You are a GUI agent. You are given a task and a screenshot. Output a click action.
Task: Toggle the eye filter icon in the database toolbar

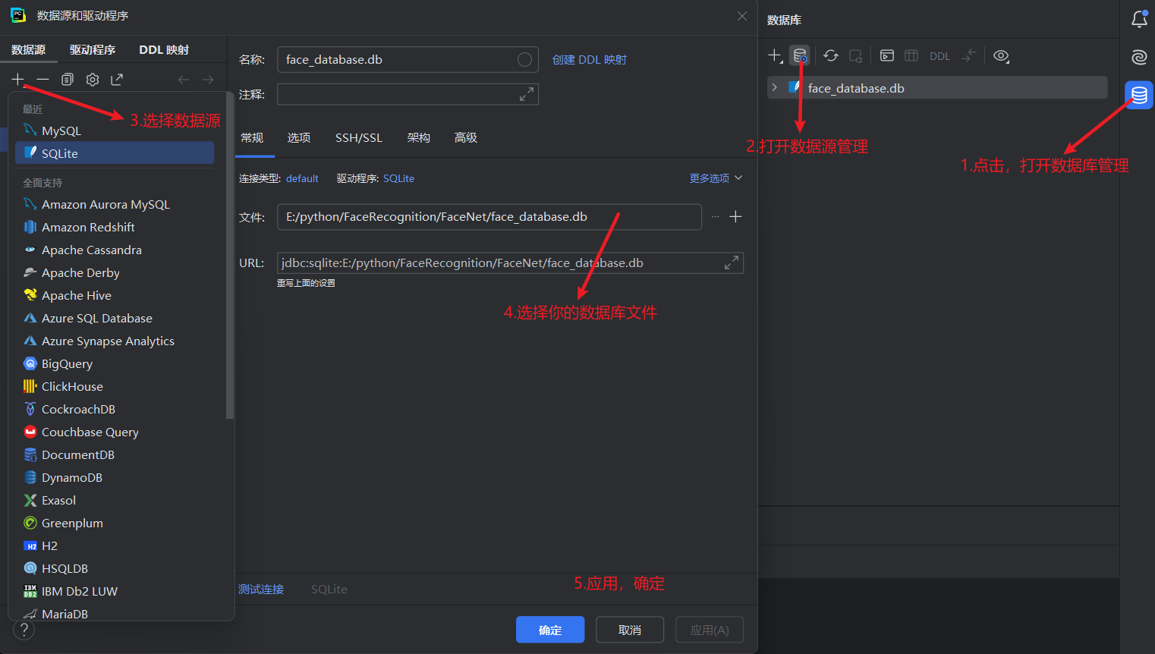click(1001, 55)
